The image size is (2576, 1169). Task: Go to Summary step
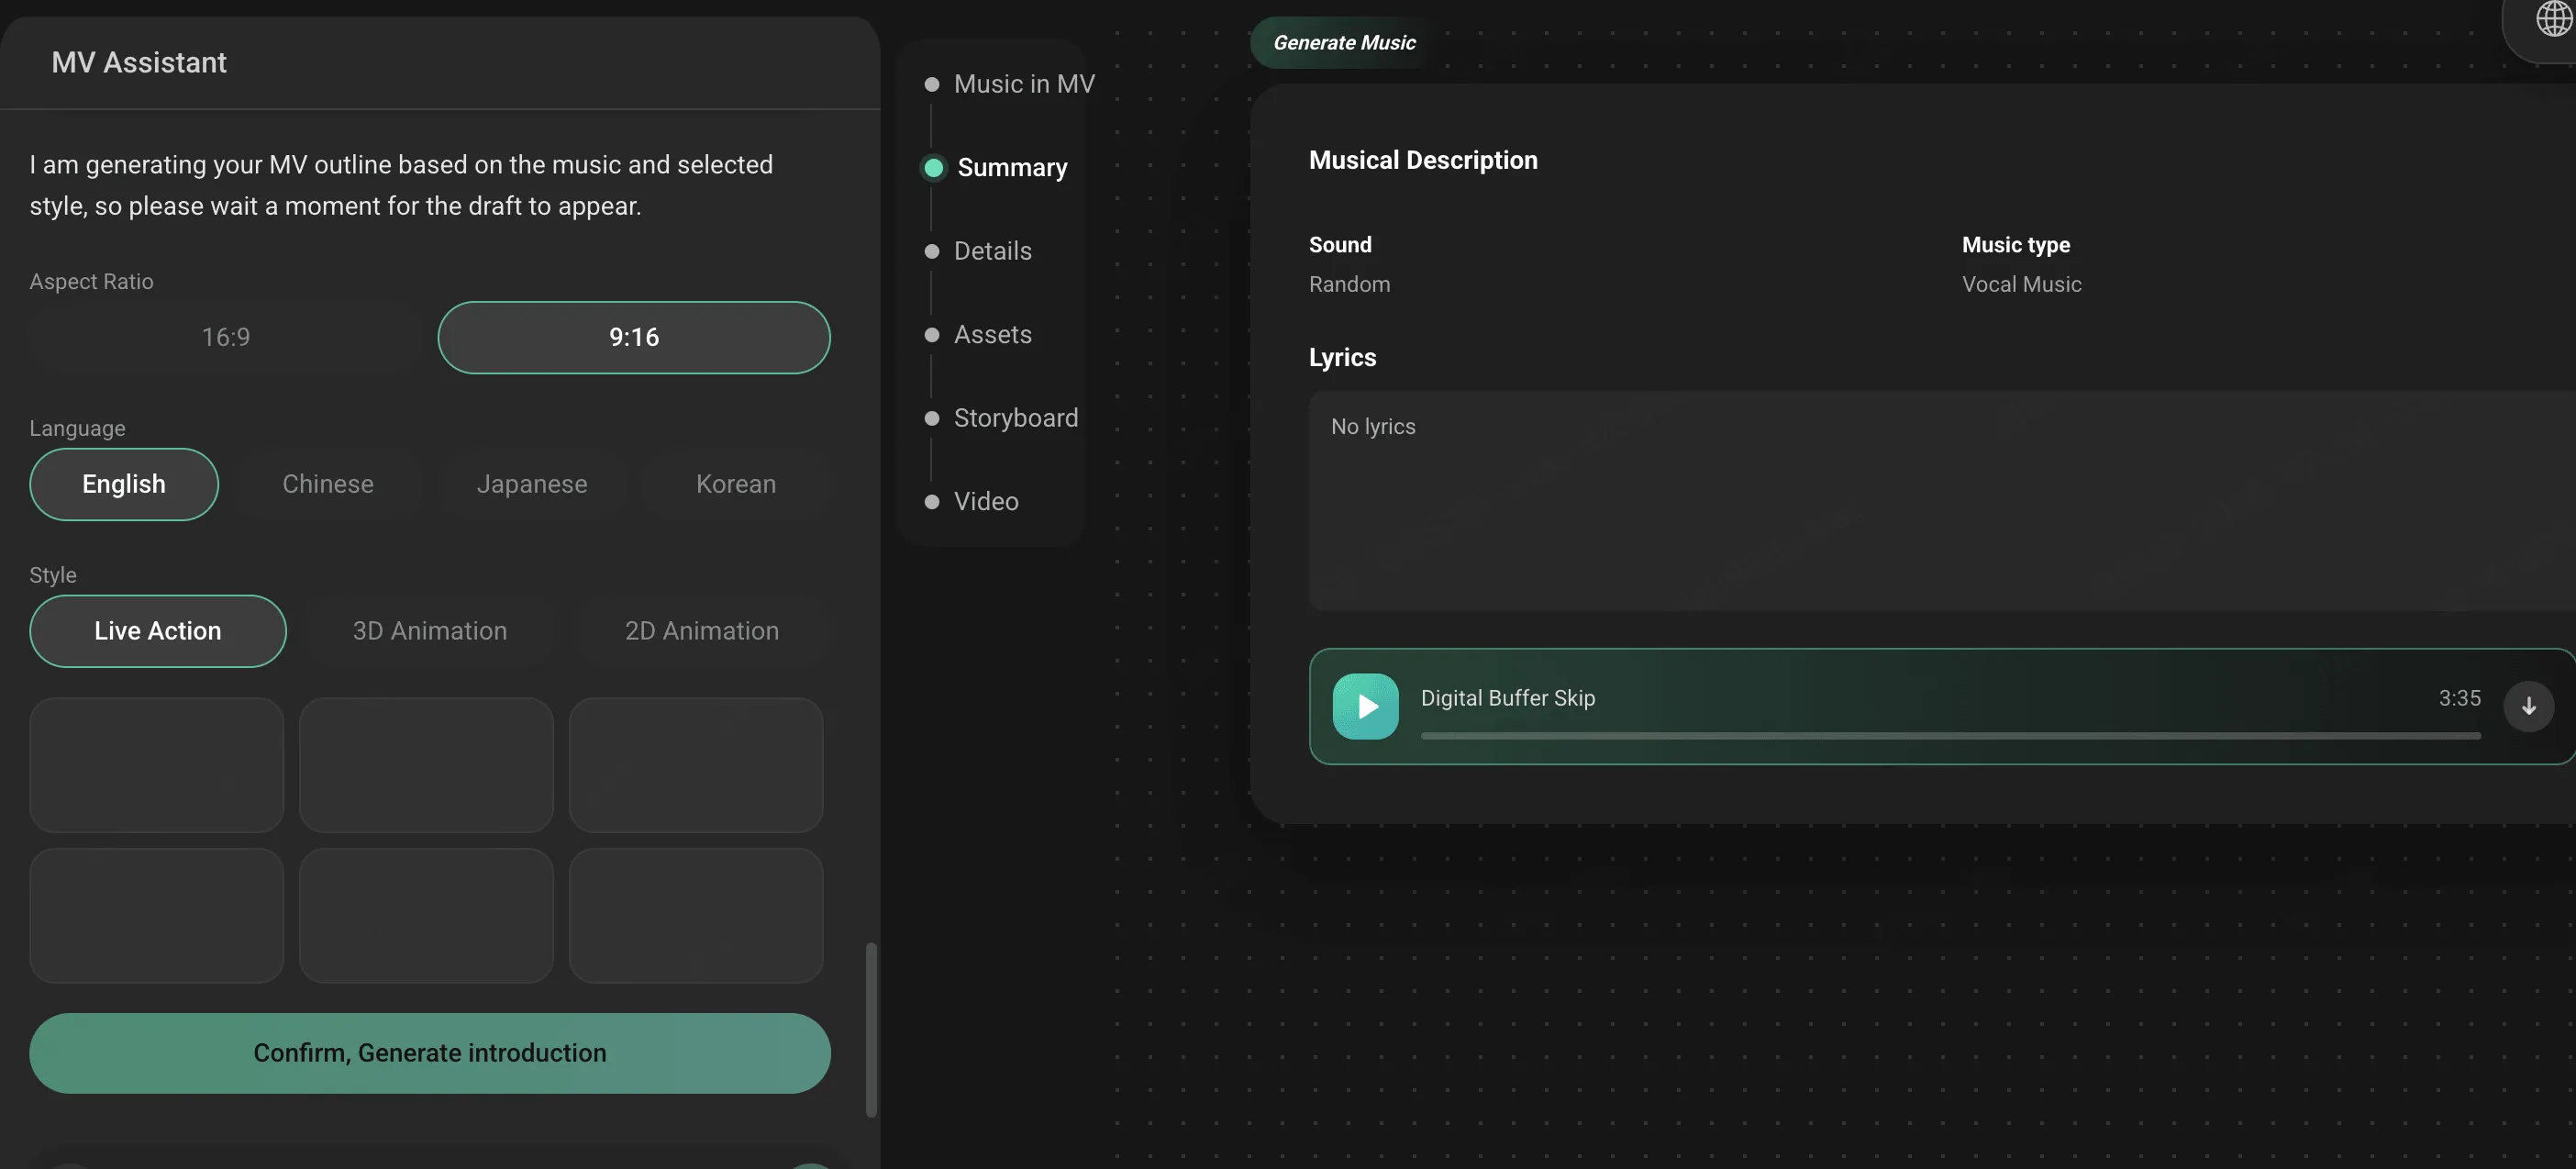pyautogui.click(x=996, y=167)
